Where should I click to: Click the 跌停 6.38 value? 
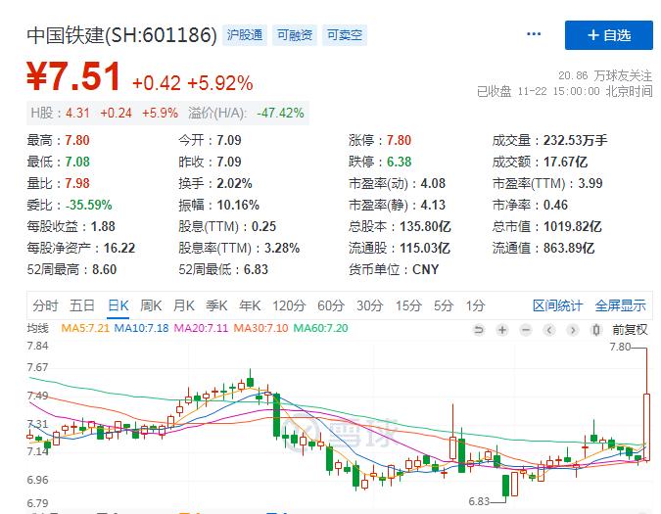pyautogui.click(x=399, y=162)
